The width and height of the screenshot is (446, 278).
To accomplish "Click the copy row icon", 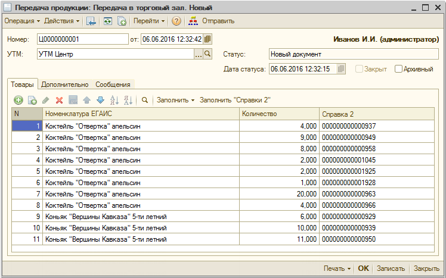I will tap(32, 101).
